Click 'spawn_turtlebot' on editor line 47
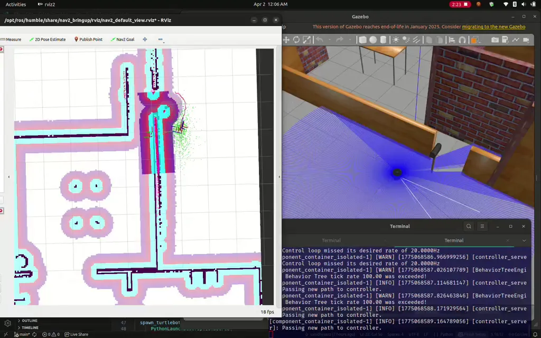 160,323
